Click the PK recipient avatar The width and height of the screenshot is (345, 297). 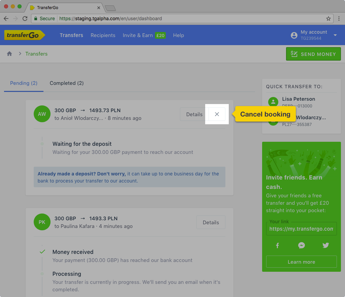(x=42, y=222)
